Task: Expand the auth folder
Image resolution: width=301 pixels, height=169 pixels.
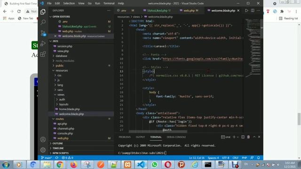Action: (x=62, y=100)
